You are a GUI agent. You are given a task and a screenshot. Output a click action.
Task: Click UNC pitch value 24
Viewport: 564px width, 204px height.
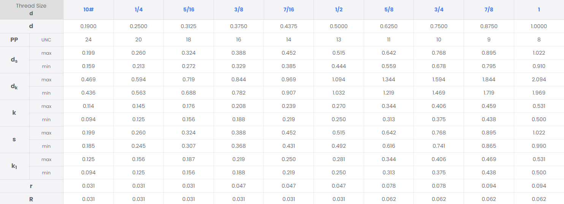tap(89, 40)
